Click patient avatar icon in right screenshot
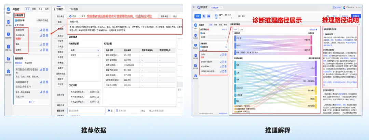Viewport: 369px width, 140px height. [x=217, y=16]
